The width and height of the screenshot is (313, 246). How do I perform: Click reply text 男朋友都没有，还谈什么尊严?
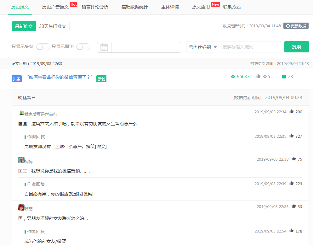53,147
